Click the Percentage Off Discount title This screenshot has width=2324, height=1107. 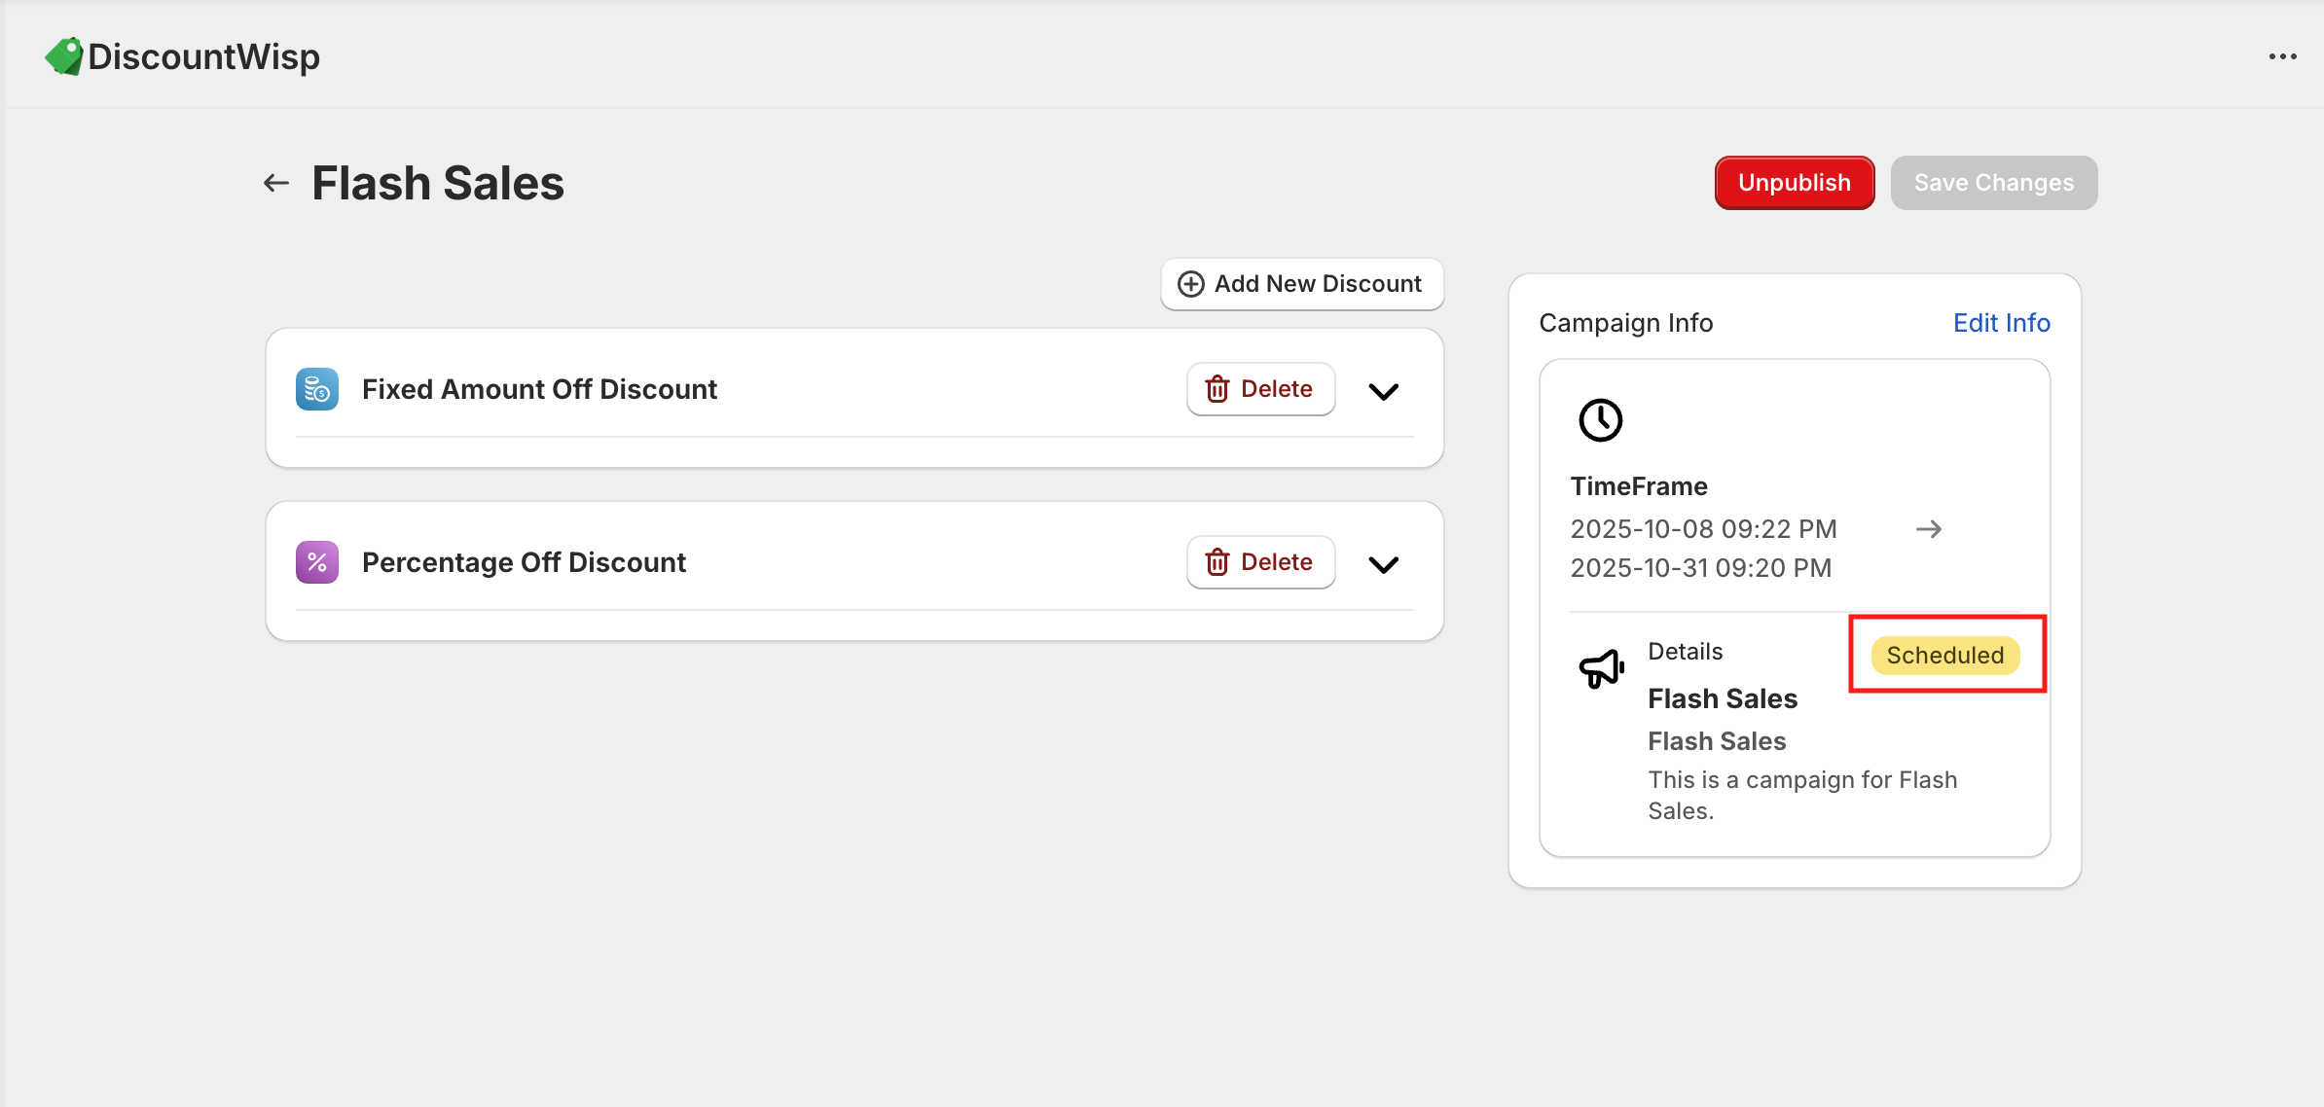(x=524, y=562)
